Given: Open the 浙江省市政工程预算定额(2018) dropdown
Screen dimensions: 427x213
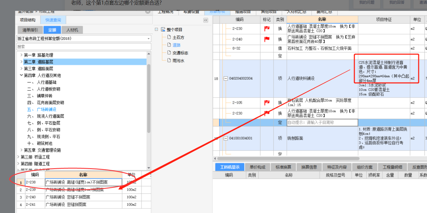Looking at the screenshot, I should tap(149, 39).
